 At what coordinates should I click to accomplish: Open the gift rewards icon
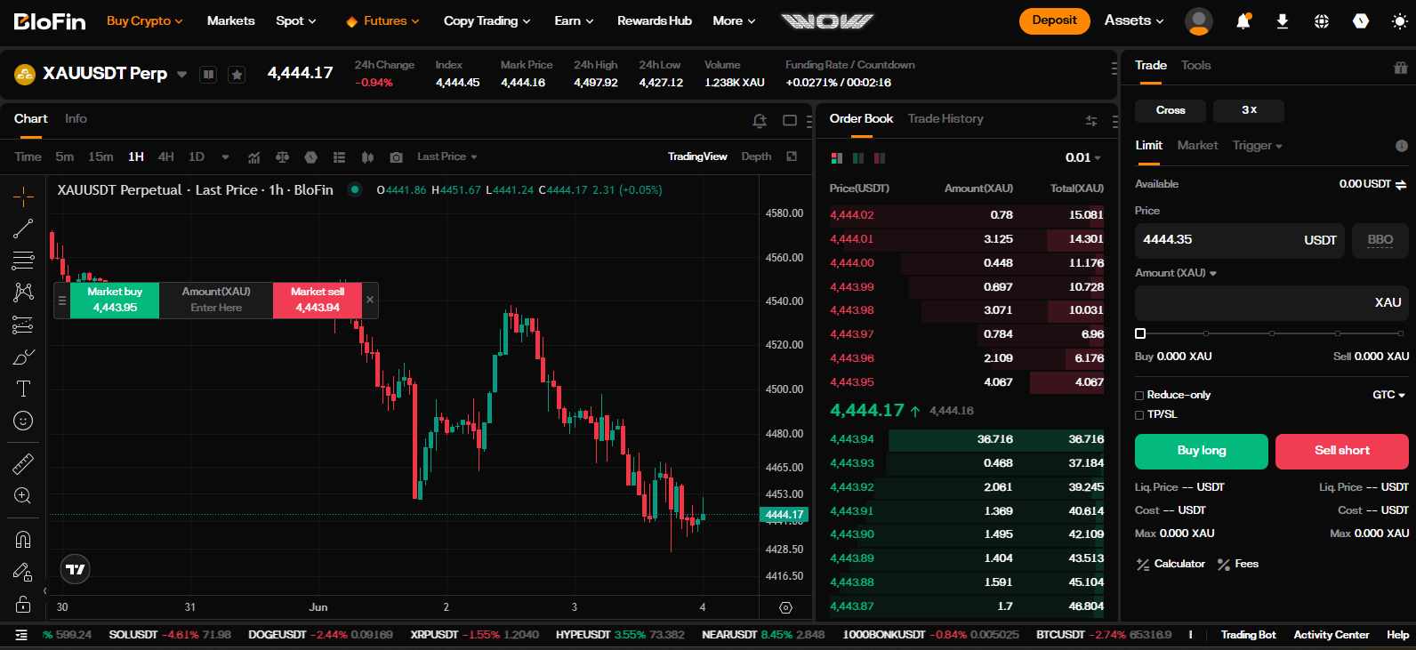pyautogui.click(x=1400, y=68)
